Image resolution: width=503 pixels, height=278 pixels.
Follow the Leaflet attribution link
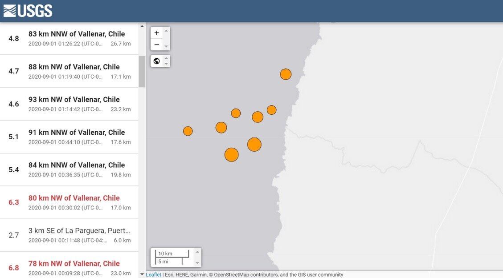click(x=153, y=275)
